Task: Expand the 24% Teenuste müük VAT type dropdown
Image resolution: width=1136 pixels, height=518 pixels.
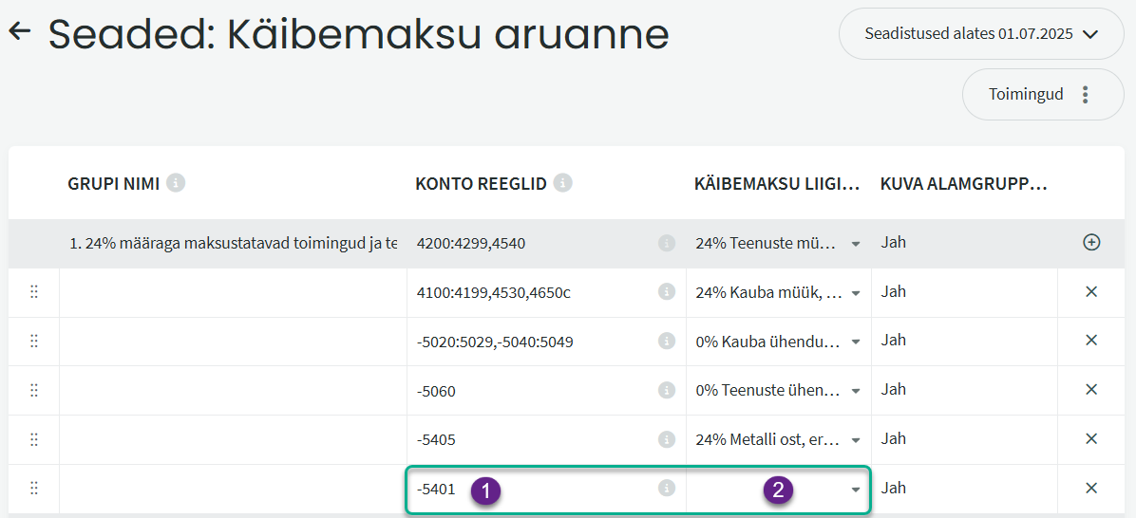Action: 855,244
